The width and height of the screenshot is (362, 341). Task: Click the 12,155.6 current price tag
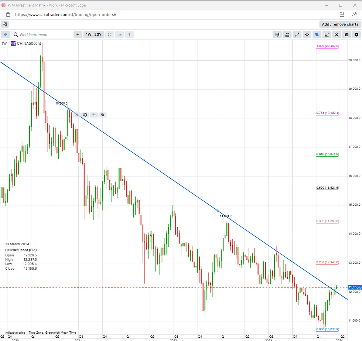[x=355, y=287]
